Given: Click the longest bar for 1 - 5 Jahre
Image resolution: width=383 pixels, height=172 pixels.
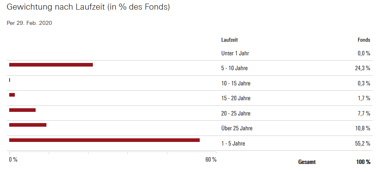Looking at the screenshot, I should pos(104,140).
